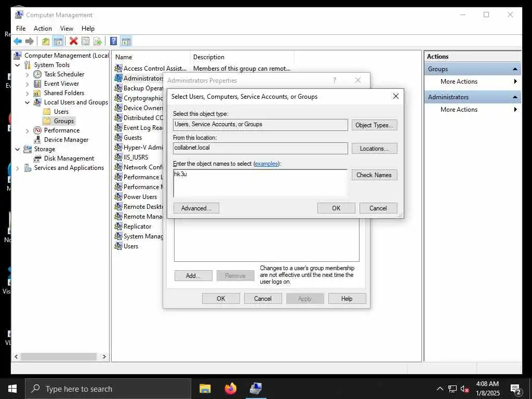Collapse Storage tree node
The height and width of the screenshot is (399, 532).
(x=17, y=149)
